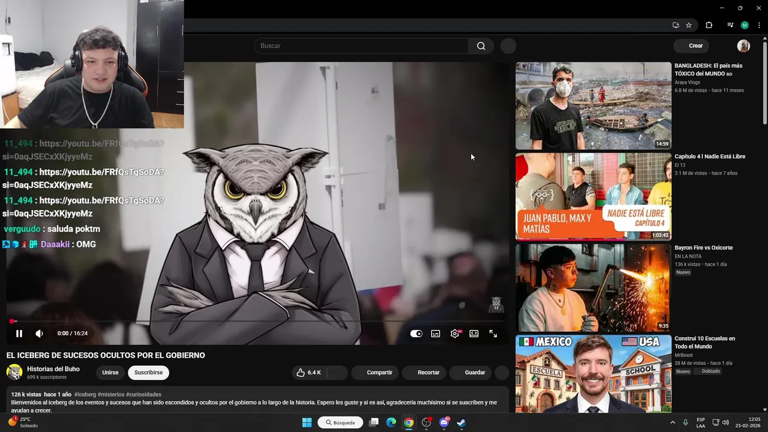This screenshot has height=432, width=768.
Task: Open the Chrome extensions puzzle icon
Action: coord(709,25)
